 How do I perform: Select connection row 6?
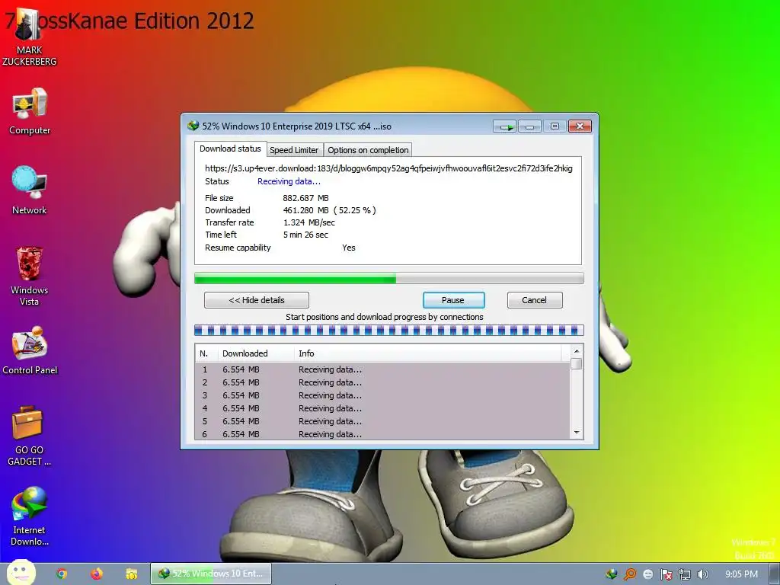(382, 433)
